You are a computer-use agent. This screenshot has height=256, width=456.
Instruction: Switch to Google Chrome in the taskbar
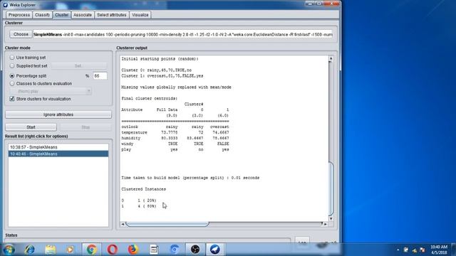pyautogui.click(x=92, y=250)
